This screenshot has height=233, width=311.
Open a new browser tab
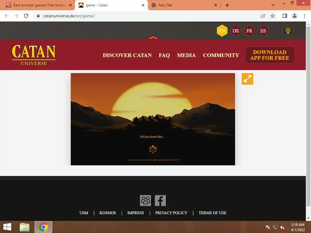point(227,5)
